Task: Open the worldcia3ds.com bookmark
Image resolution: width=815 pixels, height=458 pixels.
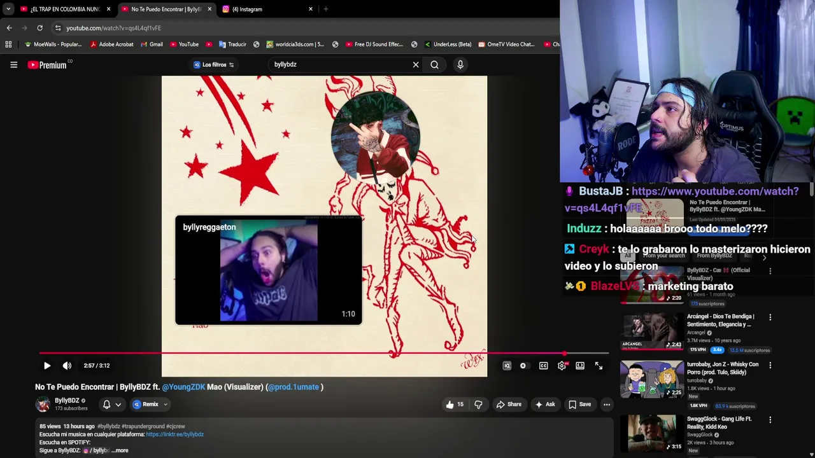Action: (295, 45)
